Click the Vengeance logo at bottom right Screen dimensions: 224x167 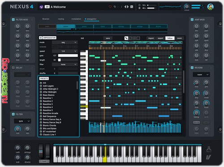point(209,157)
